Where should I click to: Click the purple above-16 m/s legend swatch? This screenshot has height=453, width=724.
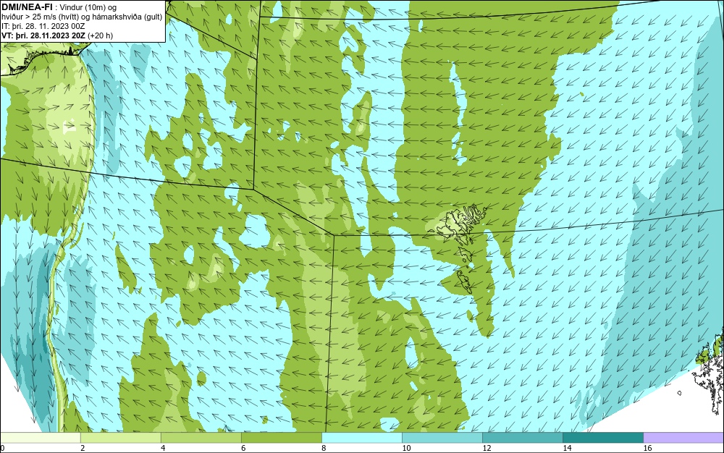[x=683, y=437]
